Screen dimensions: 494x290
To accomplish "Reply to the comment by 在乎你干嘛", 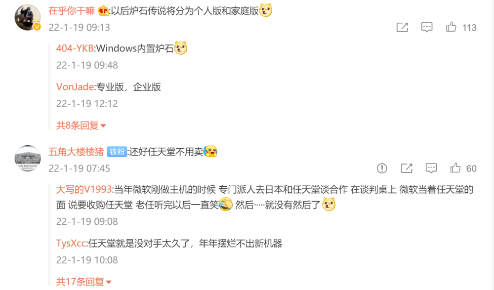I will click(x=427, y=28).
